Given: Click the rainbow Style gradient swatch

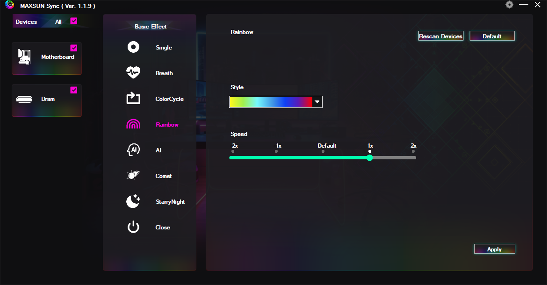Looking at the screenshot, I should pyautogui.click(x=271, y=102).
